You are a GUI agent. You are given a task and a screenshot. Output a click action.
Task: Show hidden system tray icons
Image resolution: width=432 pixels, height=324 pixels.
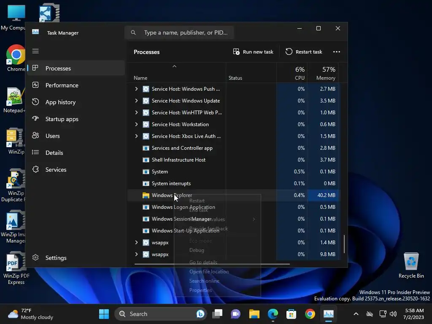tap(356, 314)
